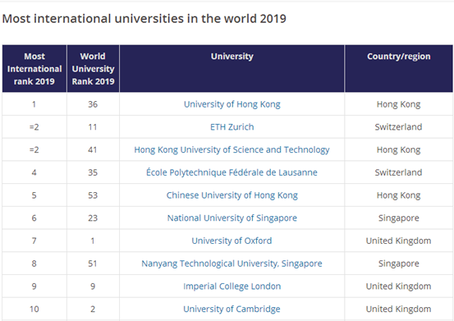Screen dimensions: 454x321
Task: Select world rank cell '51'
Action: pyautogui.click(x=93, y=264)
